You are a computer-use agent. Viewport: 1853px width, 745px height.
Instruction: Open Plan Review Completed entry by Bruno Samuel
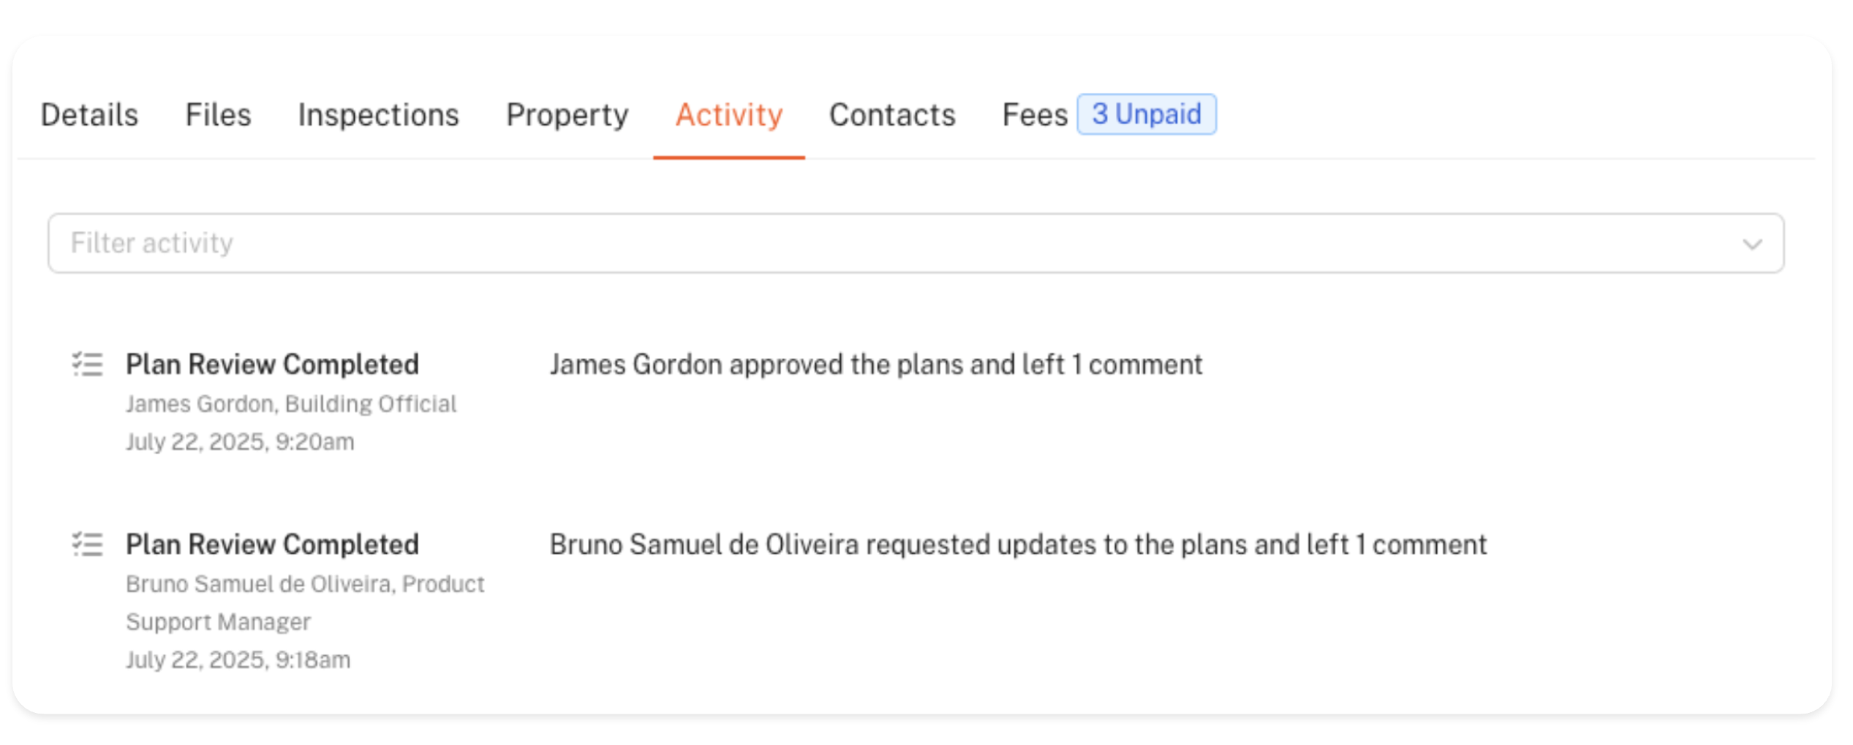coord(272,544)
